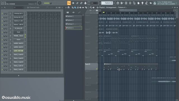The image size is (179, 101).
Task: Open the Channel rack grid icon in toolbar
Action: (126, 3)
